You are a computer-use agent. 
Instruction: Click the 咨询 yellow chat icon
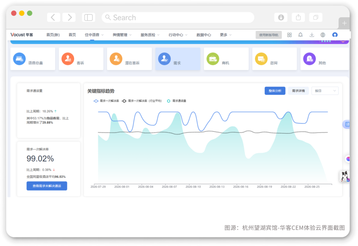pyautogui.click(x=261, y=59)
